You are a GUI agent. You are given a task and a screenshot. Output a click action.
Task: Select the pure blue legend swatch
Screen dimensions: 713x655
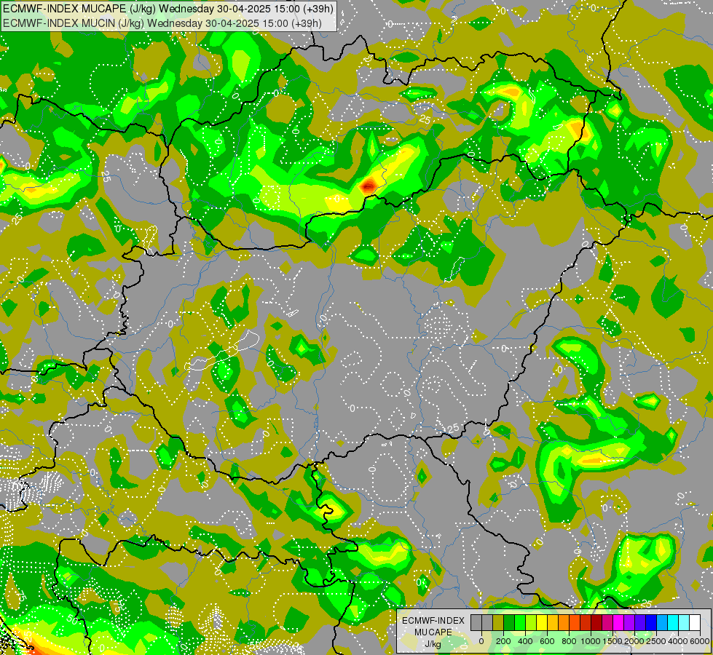pos(651,622)
